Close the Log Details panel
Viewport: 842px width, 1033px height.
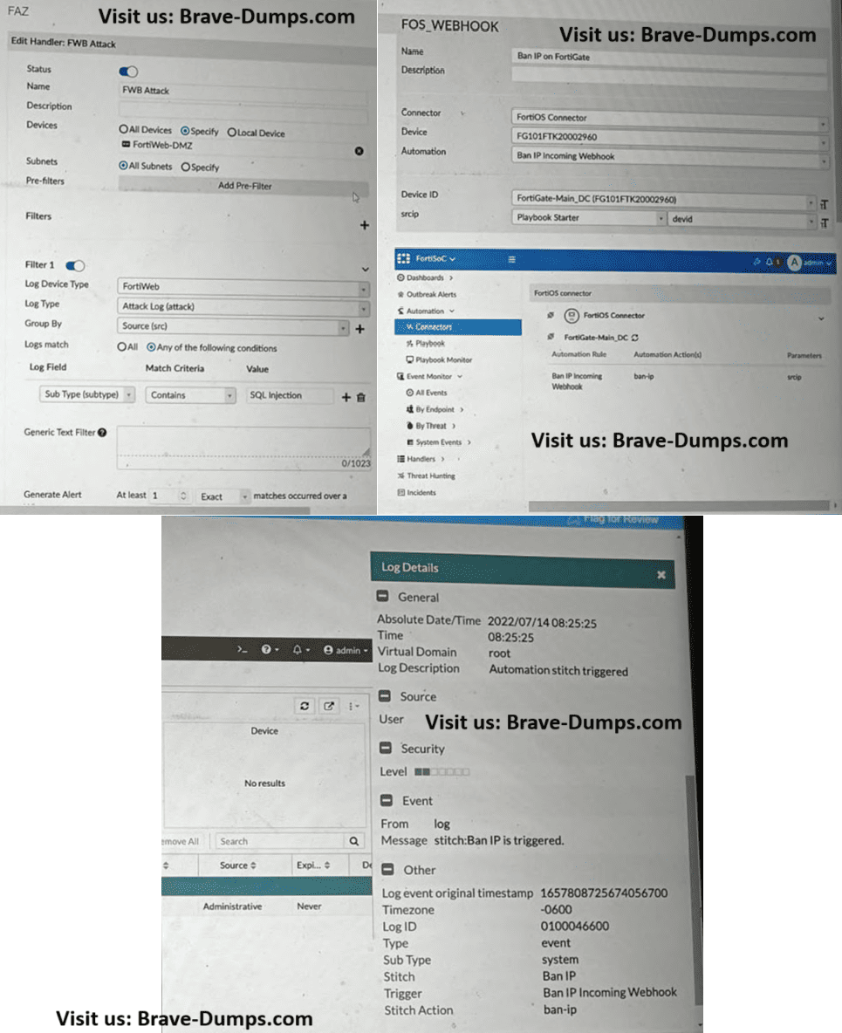coord(661,574)
